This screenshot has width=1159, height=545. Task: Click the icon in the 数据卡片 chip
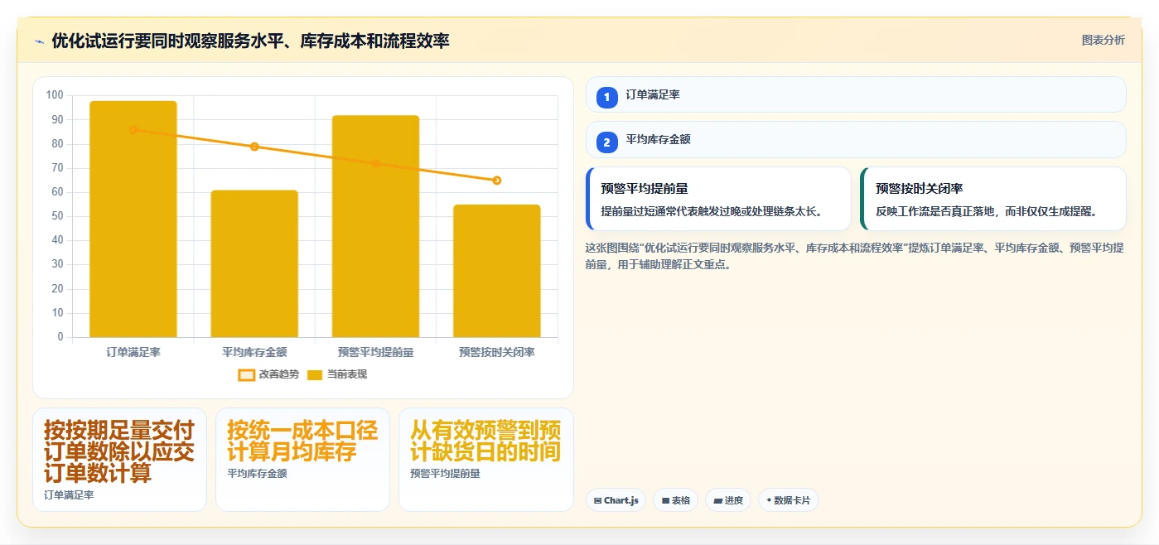pyautogui.click(x=769, y=500)
